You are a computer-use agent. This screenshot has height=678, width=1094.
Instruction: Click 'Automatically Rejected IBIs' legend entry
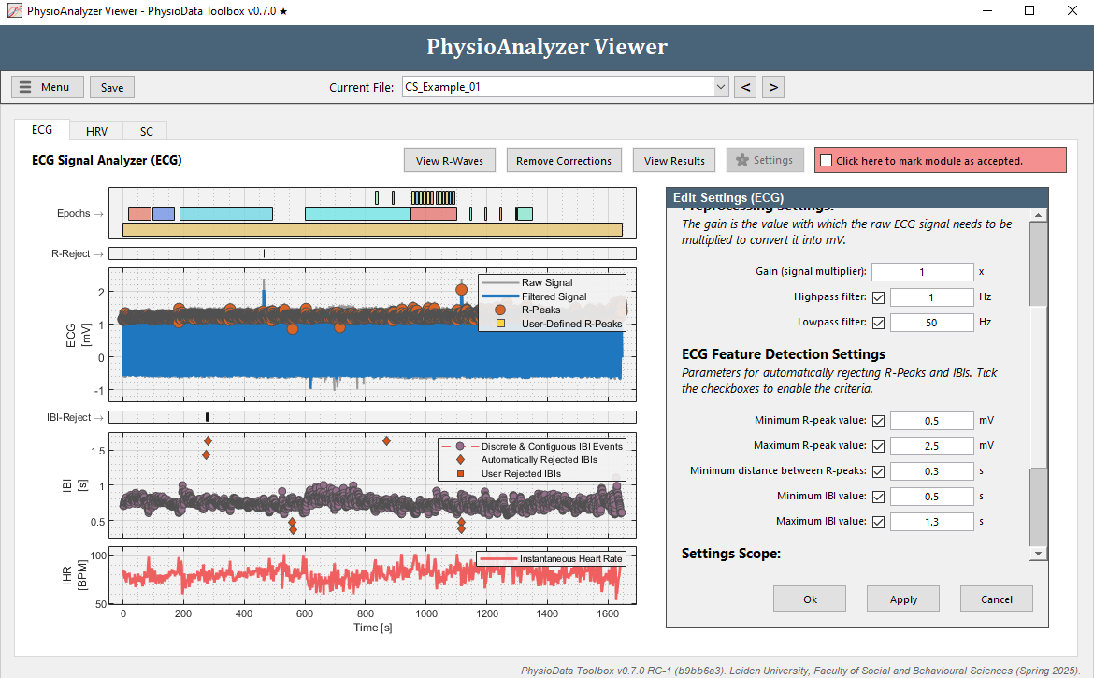(539, 460)
